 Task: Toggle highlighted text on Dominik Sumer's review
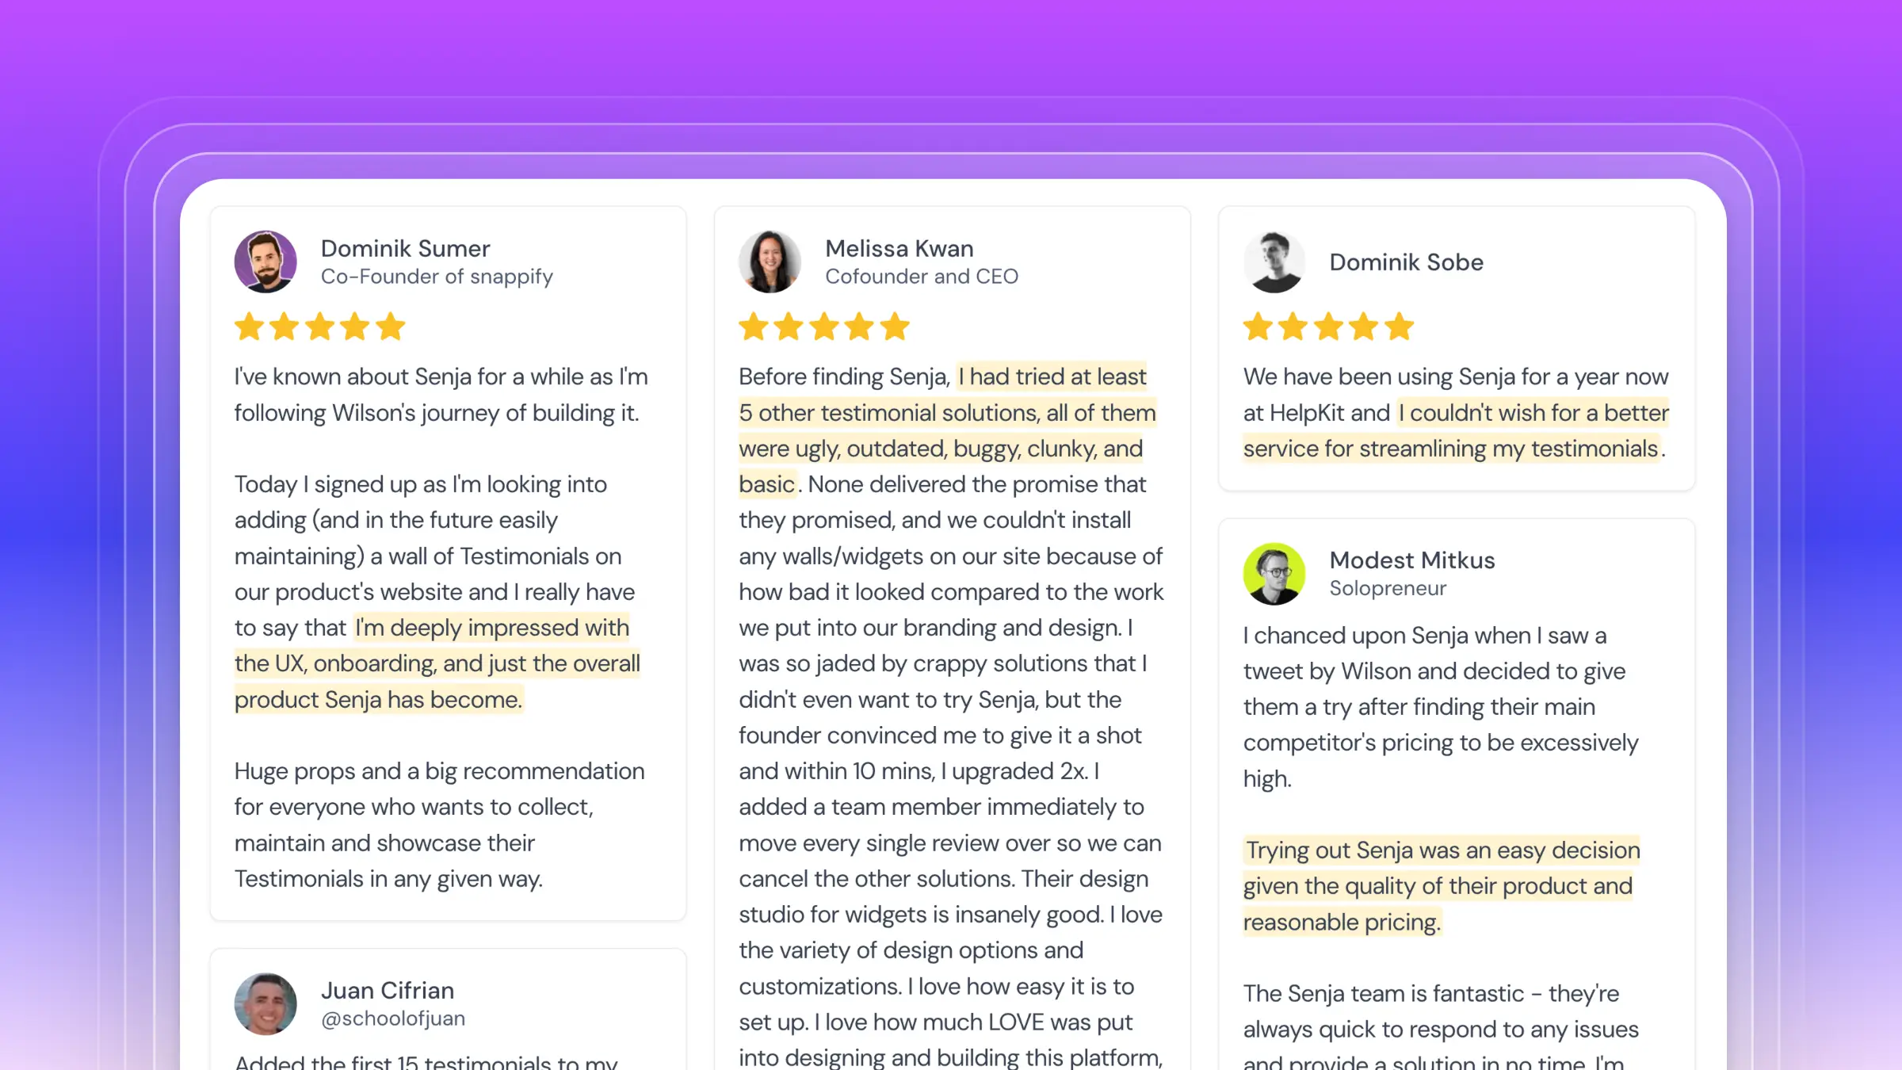(x=437, y=663)
